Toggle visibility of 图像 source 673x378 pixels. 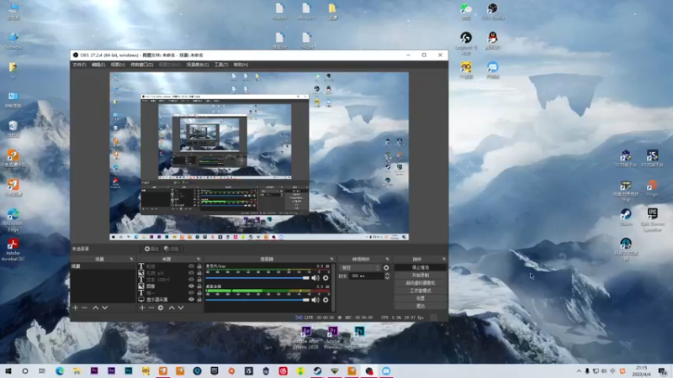click(192, 286)
